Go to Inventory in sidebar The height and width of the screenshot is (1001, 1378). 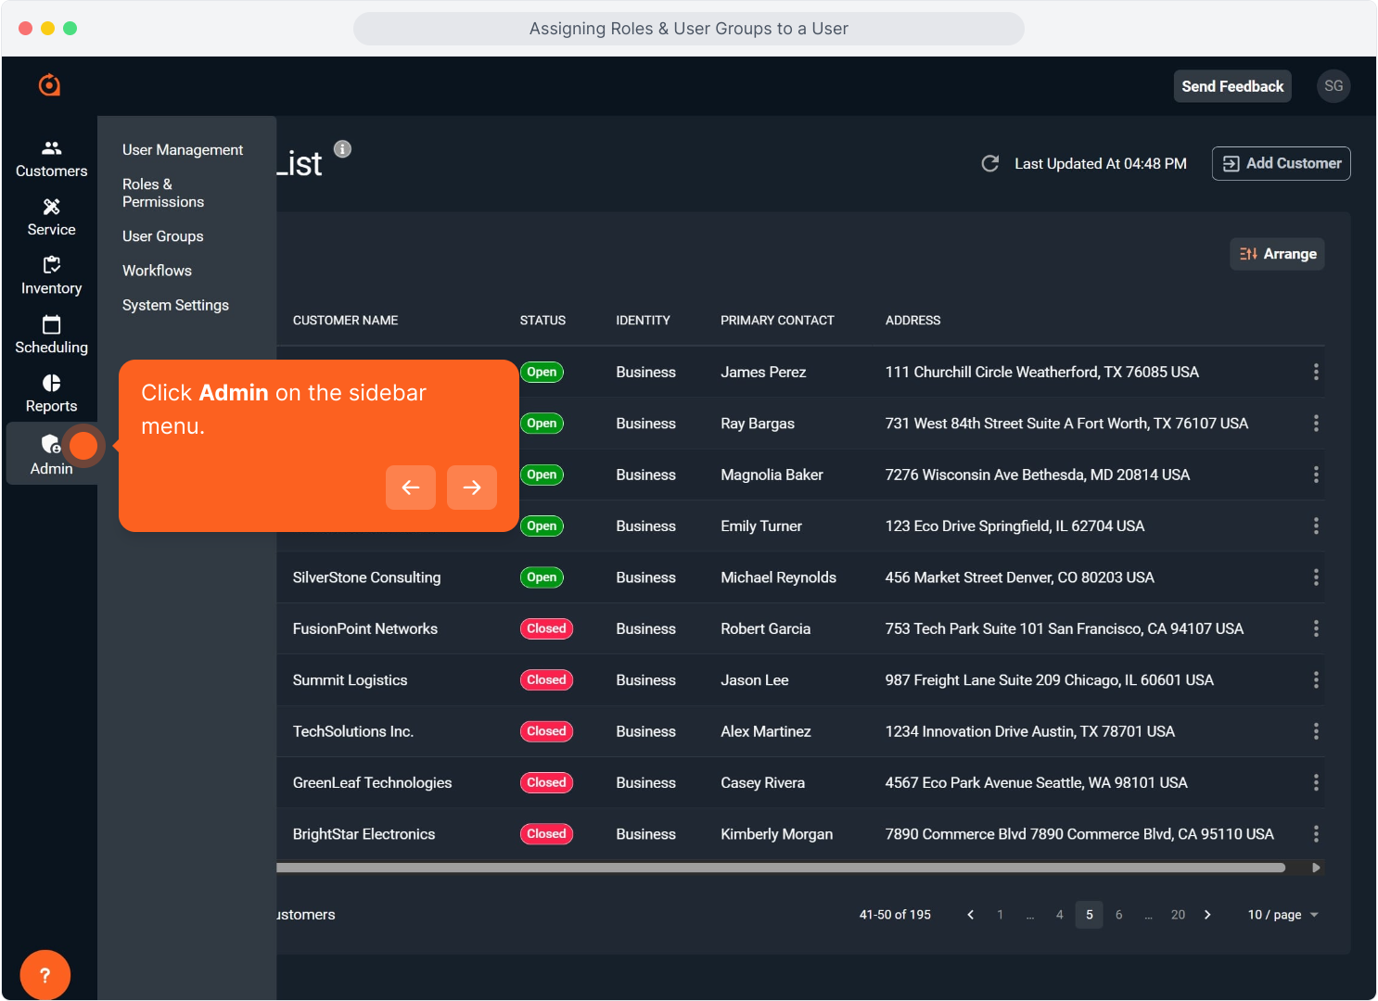(51, 276)
